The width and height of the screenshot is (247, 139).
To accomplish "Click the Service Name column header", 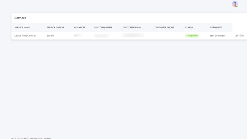I will pos(22,27).
